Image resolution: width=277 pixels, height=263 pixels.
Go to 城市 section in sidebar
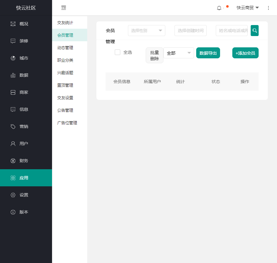click(24, 58)
